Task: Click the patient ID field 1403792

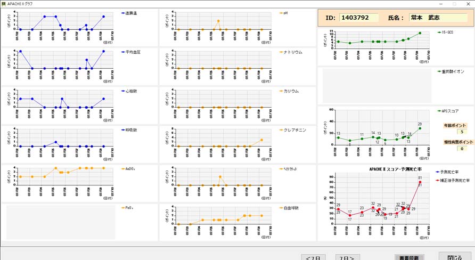Action: click(x=359, y=18)
